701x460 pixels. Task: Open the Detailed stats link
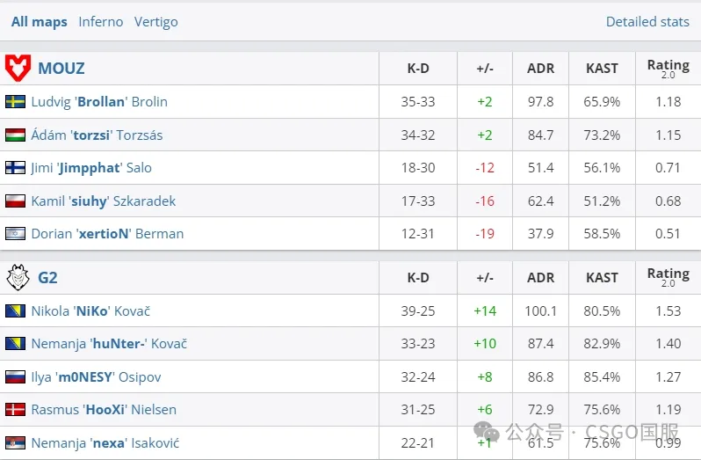point(647,21)
